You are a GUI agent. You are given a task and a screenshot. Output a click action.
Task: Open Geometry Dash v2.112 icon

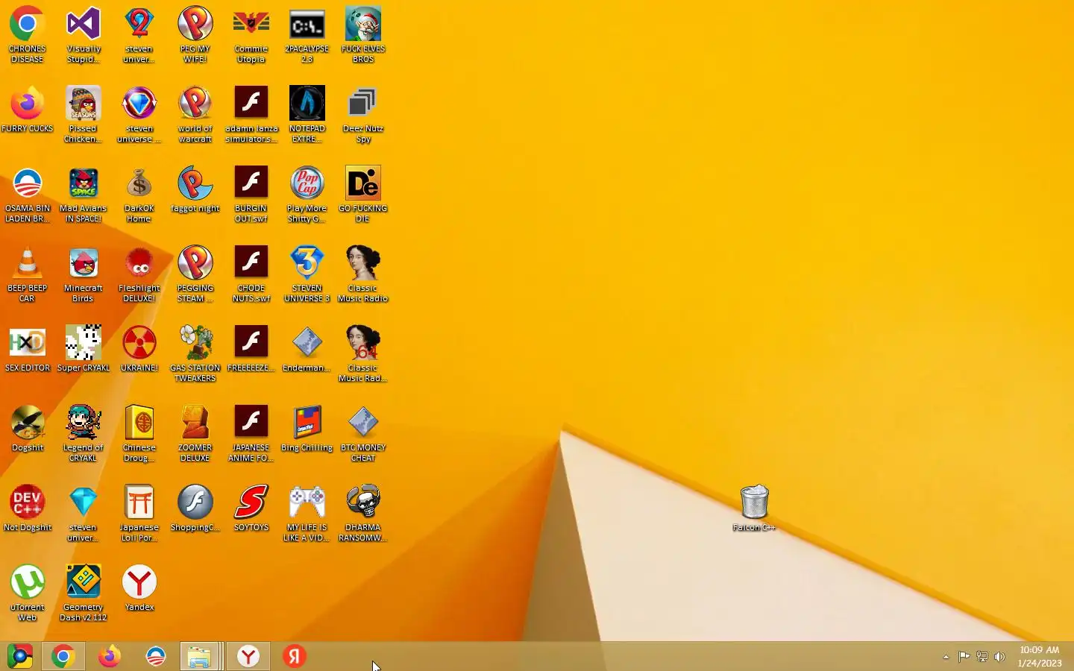[x=83, y=593]
